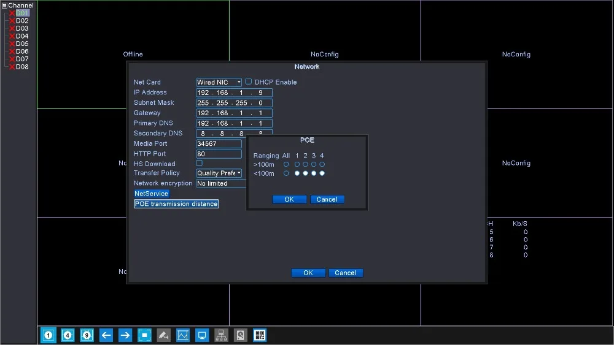Viewport: 614px width, 345px height.
Task: Select channel D03 in the tree
Action: coord(21,28)
